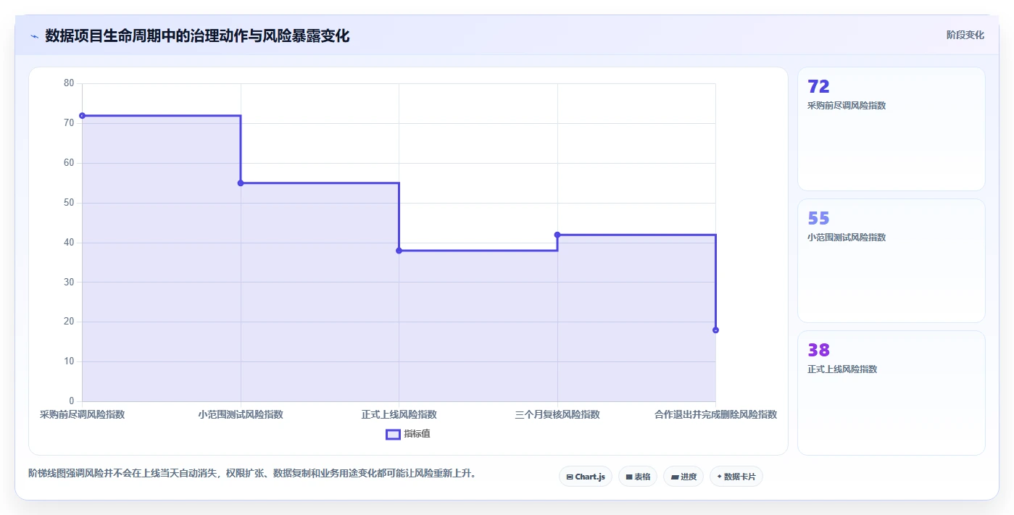The width and height of the screenshot is (1014, 515).
Task: Click the card showing value 55
Action: pyautogui.click(x=891, y=261)
